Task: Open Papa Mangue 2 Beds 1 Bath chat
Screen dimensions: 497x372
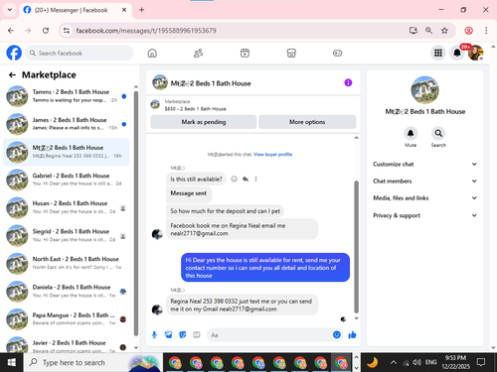Action: click(x=67, y=319)
